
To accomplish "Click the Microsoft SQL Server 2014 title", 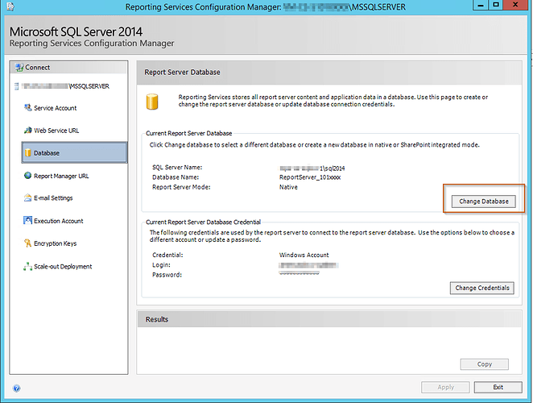I will coord(76,31).
